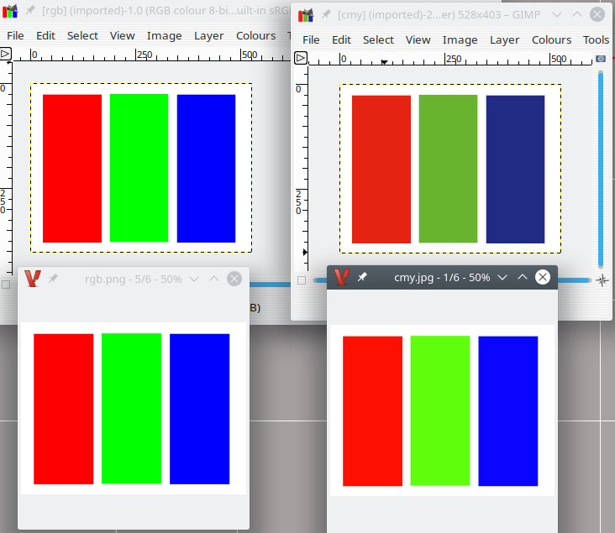
Task: Click green bar in rgb.png viewer
Action: [131, 409]
